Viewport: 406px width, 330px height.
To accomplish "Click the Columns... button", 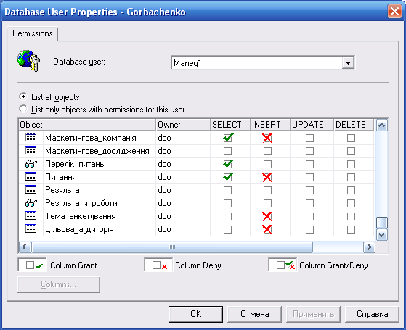I will click(x=59, y=284).
